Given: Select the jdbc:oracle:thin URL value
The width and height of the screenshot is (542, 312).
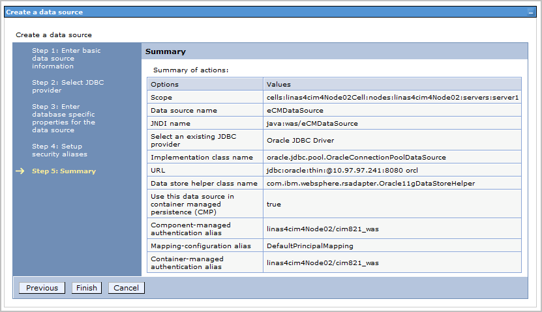Looking at the screenshot, I should pos(342,170).
